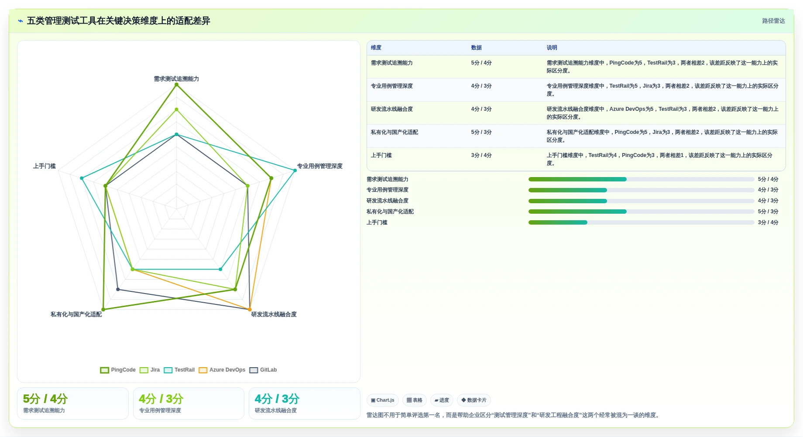
Task: Toggle TestRail legend swatch
Action: coord(168,370)
